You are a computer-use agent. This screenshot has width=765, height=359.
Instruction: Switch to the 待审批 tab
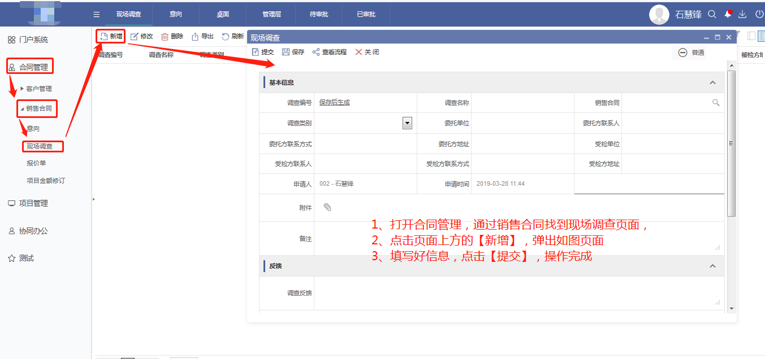point(319,14)
